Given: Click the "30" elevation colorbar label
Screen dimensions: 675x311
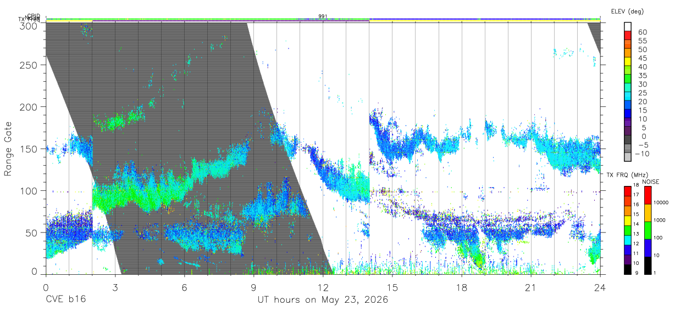Looking at the screenshot, I should click(x=642, y=84).
